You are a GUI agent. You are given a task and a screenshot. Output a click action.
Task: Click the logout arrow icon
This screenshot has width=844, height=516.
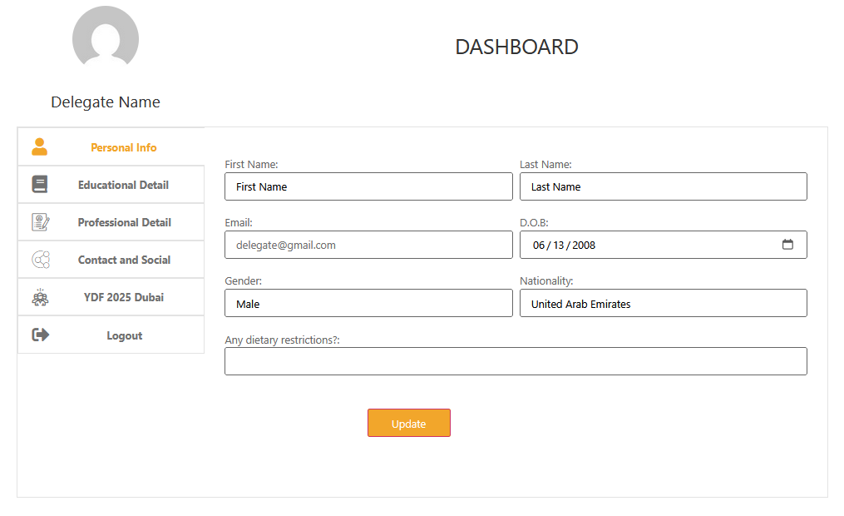pyautogui.click(x=41, y=335)
